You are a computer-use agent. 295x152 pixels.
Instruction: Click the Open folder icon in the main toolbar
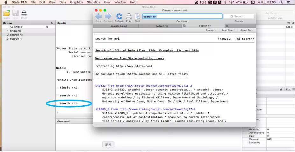7,13
